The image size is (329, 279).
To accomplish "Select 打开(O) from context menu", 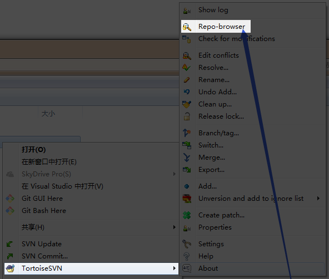I will point(33,150).
